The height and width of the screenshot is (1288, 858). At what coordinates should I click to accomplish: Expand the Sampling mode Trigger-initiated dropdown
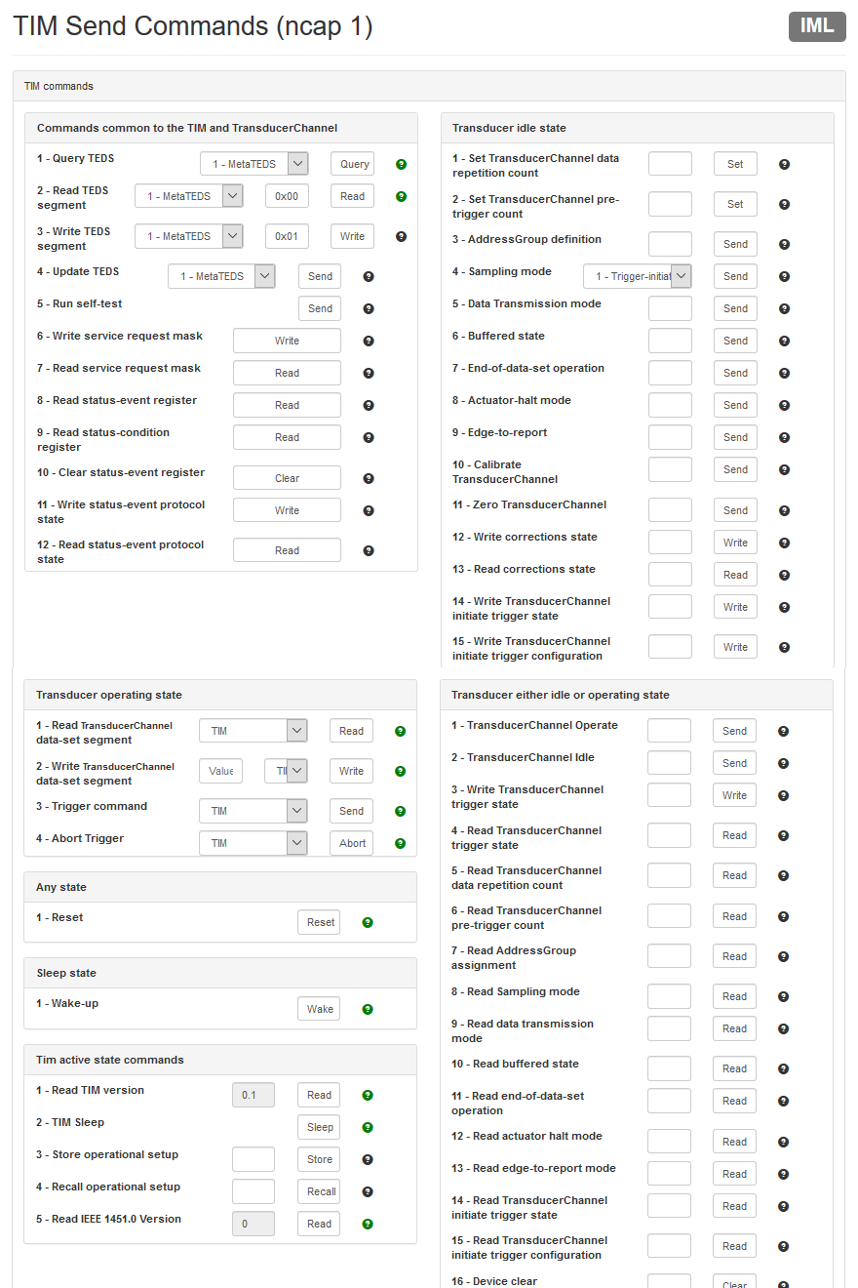tap(638, 276)
